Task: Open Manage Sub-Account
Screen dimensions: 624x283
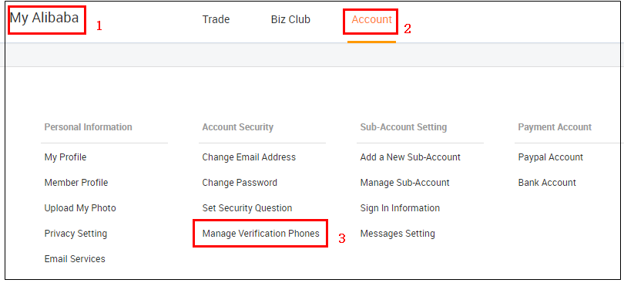Action: pyautogui.click(x=404, y=183)
